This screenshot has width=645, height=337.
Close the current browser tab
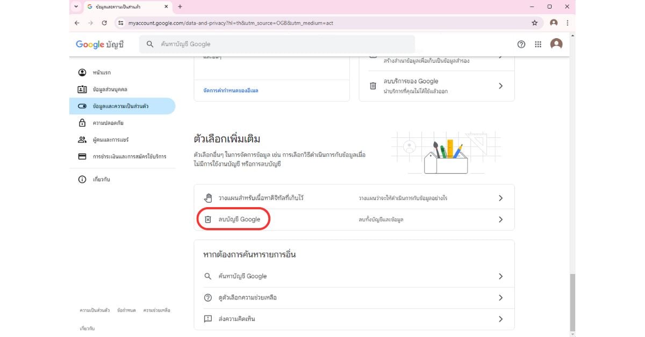coord(165,6)
